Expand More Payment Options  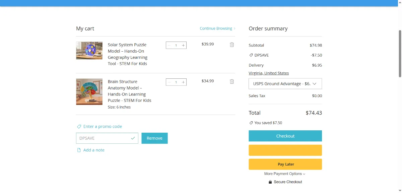click(285, 174)
